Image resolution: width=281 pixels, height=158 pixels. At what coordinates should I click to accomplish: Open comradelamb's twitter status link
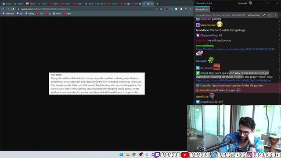pyautogui.click(x=235, y=49)
